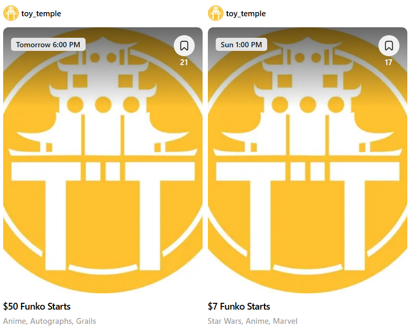The width and height of the screenshot is (411, 328).
Task: Select the Sun 1:00 PM time badge
Action: point(241,45)
